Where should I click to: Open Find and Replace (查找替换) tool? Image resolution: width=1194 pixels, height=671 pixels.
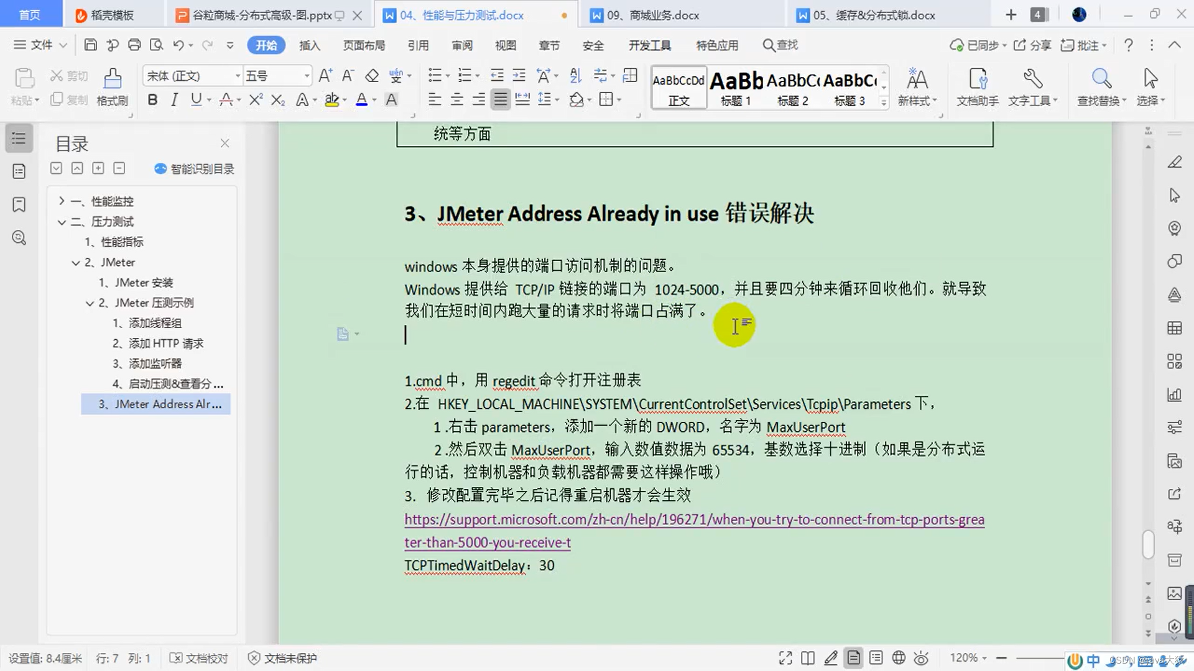point(1101,86)
